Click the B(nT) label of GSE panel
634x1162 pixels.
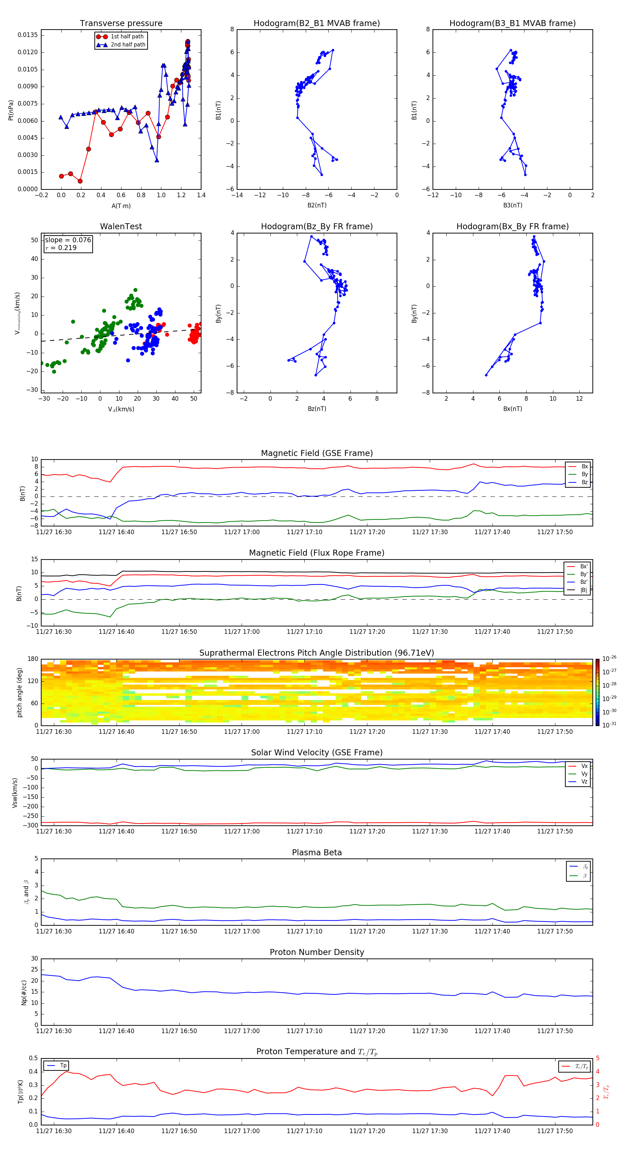(x=23, y=493)
